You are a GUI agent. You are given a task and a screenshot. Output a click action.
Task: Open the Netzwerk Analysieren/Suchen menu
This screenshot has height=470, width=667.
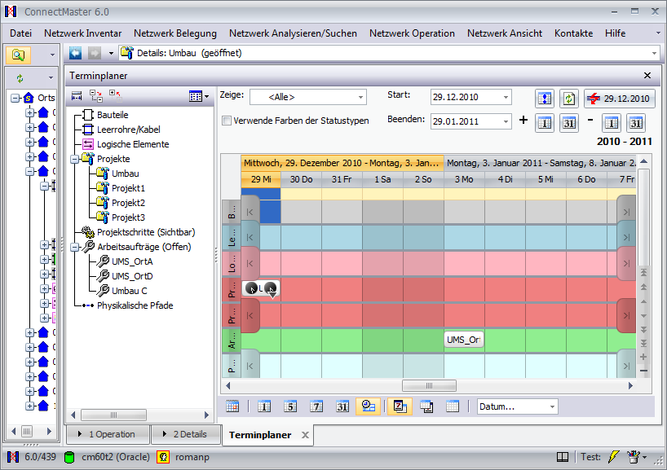(x=293, y=33)
